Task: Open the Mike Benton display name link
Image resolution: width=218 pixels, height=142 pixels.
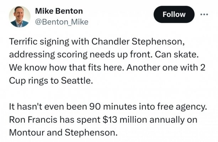Action: pyautogui.click(x=59, y=11)
